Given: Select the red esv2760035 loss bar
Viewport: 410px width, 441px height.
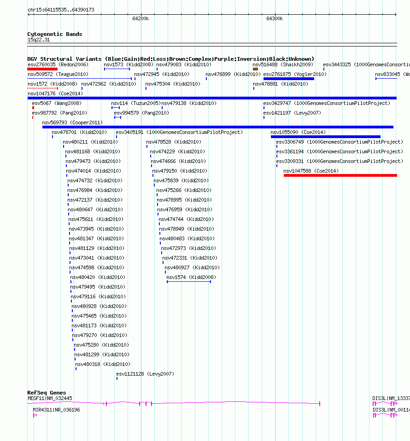Looking at the screenshot, I should pyautogui.click(x=42, y=69).
